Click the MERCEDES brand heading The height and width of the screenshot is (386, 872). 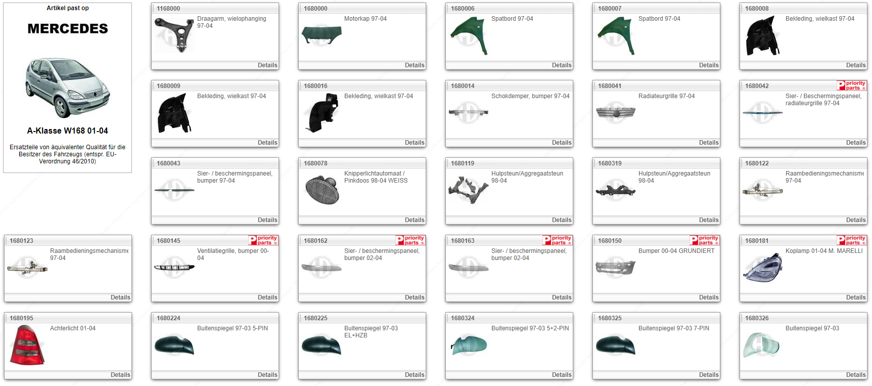point(68,28)
